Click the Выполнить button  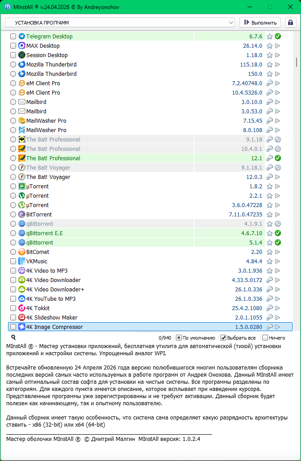(260, 22)
